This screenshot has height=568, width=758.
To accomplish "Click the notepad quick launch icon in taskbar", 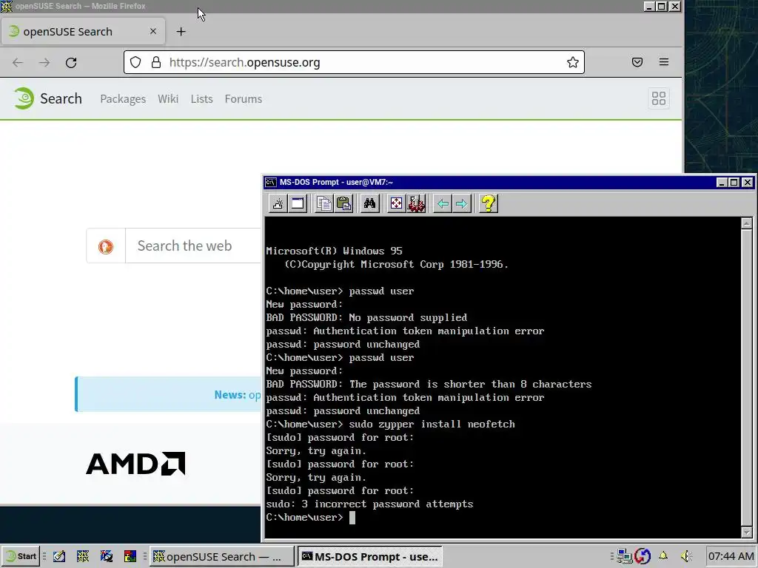I will coord(59,556).
